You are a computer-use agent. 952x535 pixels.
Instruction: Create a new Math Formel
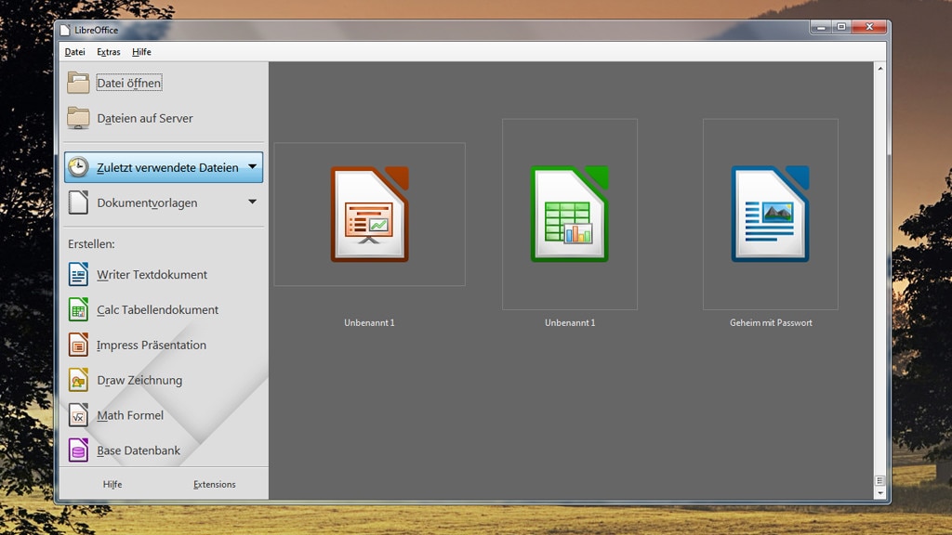[130, 415]
